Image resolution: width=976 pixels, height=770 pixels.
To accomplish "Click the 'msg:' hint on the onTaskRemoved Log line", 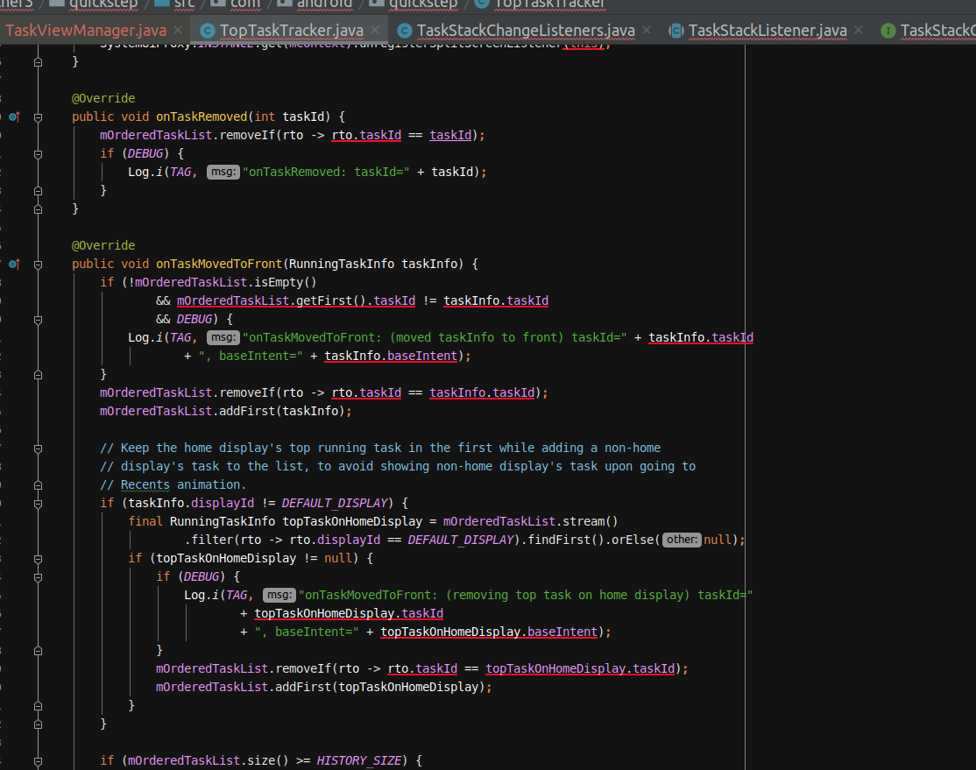I will click(x=223, y=172).
